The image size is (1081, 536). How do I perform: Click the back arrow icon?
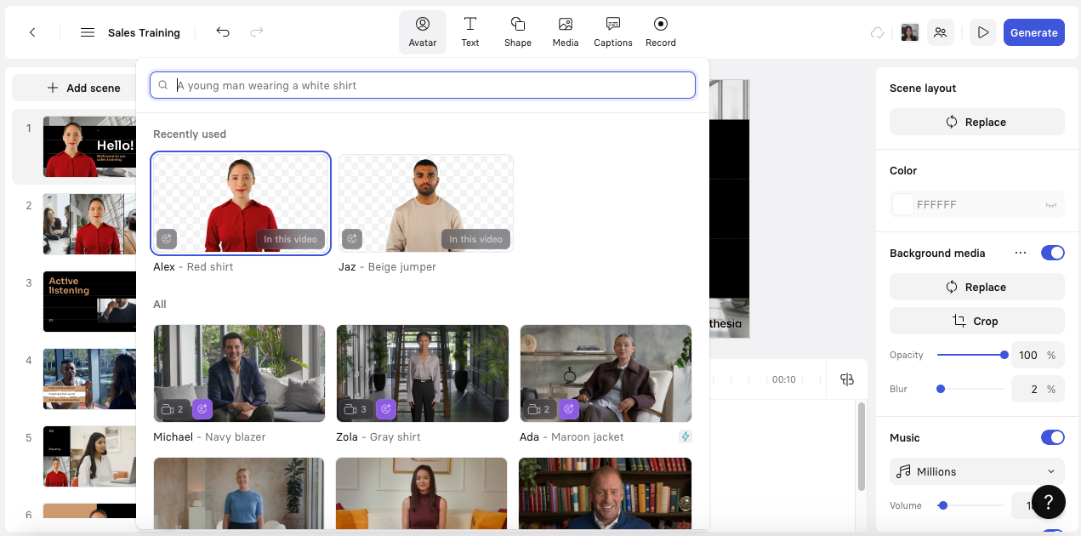[32, 32]
